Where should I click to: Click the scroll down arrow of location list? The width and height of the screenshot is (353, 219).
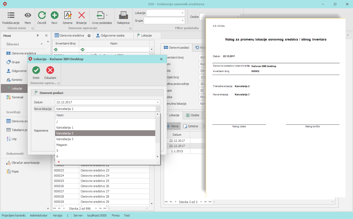pos(157,157)
